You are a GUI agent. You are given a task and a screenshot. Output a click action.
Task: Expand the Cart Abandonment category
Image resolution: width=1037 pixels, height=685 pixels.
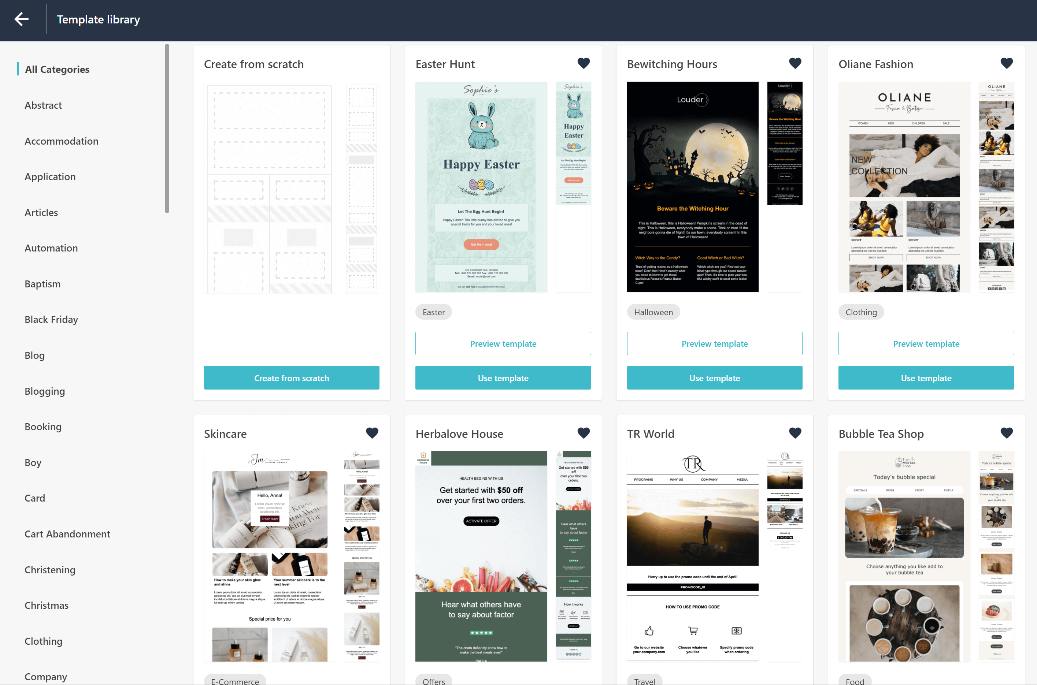[67, 533]
